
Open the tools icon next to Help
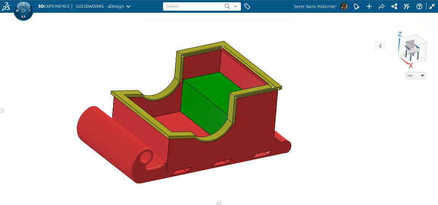[407, 6]
